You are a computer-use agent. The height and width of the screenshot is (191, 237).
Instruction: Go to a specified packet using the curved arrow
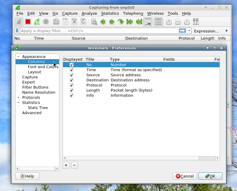[x=121, y=22]
